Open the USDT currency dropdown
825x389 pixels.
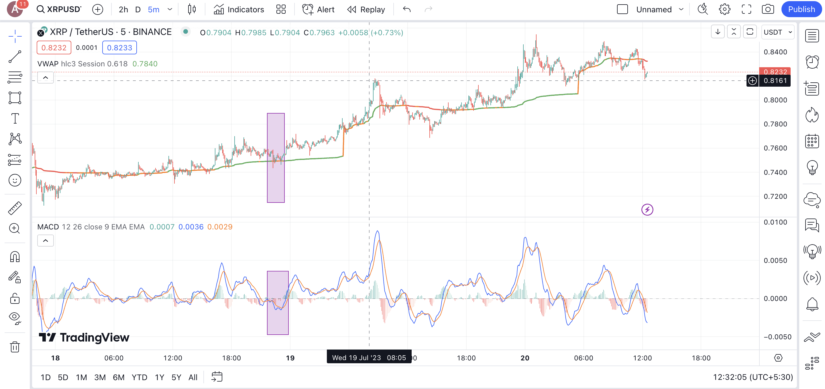point(778,32)
